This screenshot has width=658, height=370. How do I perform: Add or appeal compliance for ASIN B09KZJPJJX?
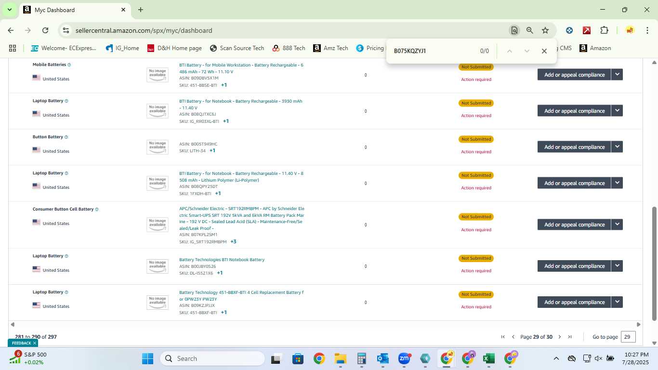574,302
